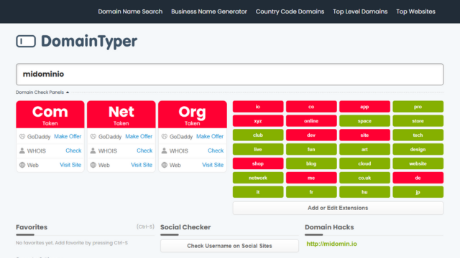Select the Com Taken panel header
The height and width of the screenshot is (258, 460).
tap(50, 115)
